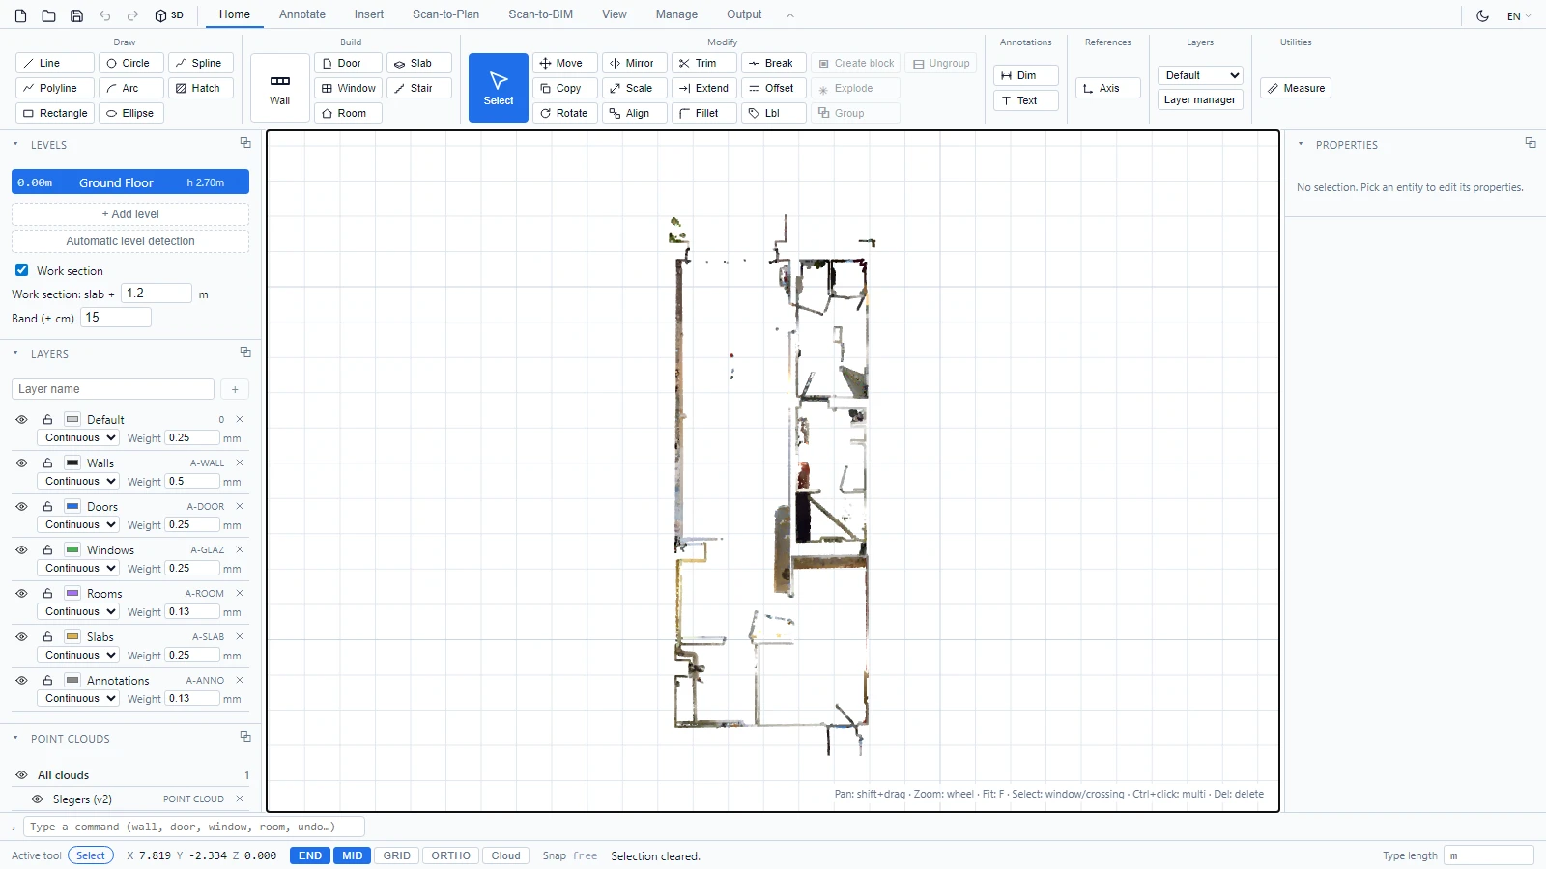Select the Ellipse tool

[x=130, y=113]
